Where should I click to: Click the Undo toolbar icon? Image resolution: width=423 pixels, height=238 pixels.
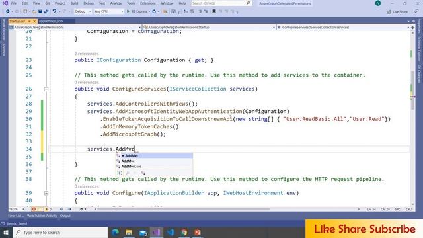point(54,11)
